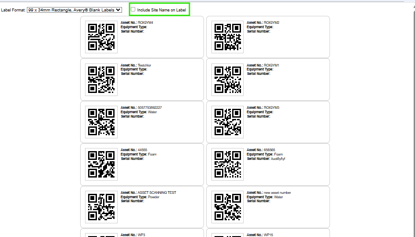Viewport: 415px width, 237px height.
Task: Click the QR code for asset ROIGYM1
Action: [x=227, y=80]
